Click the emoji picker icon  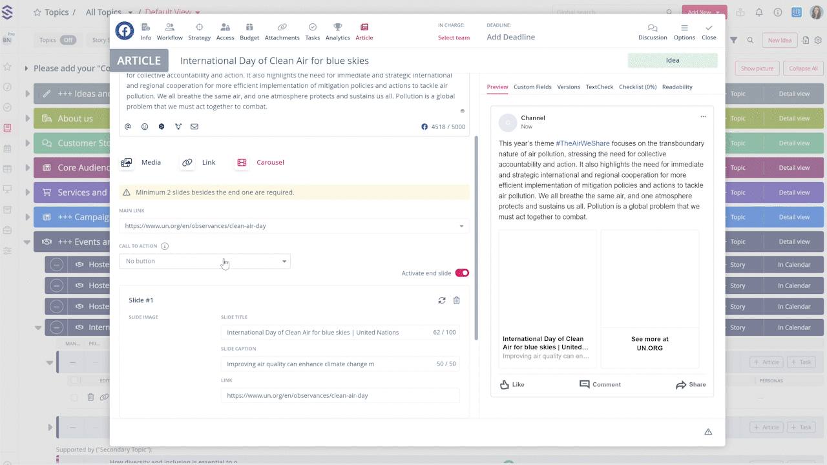145,127
